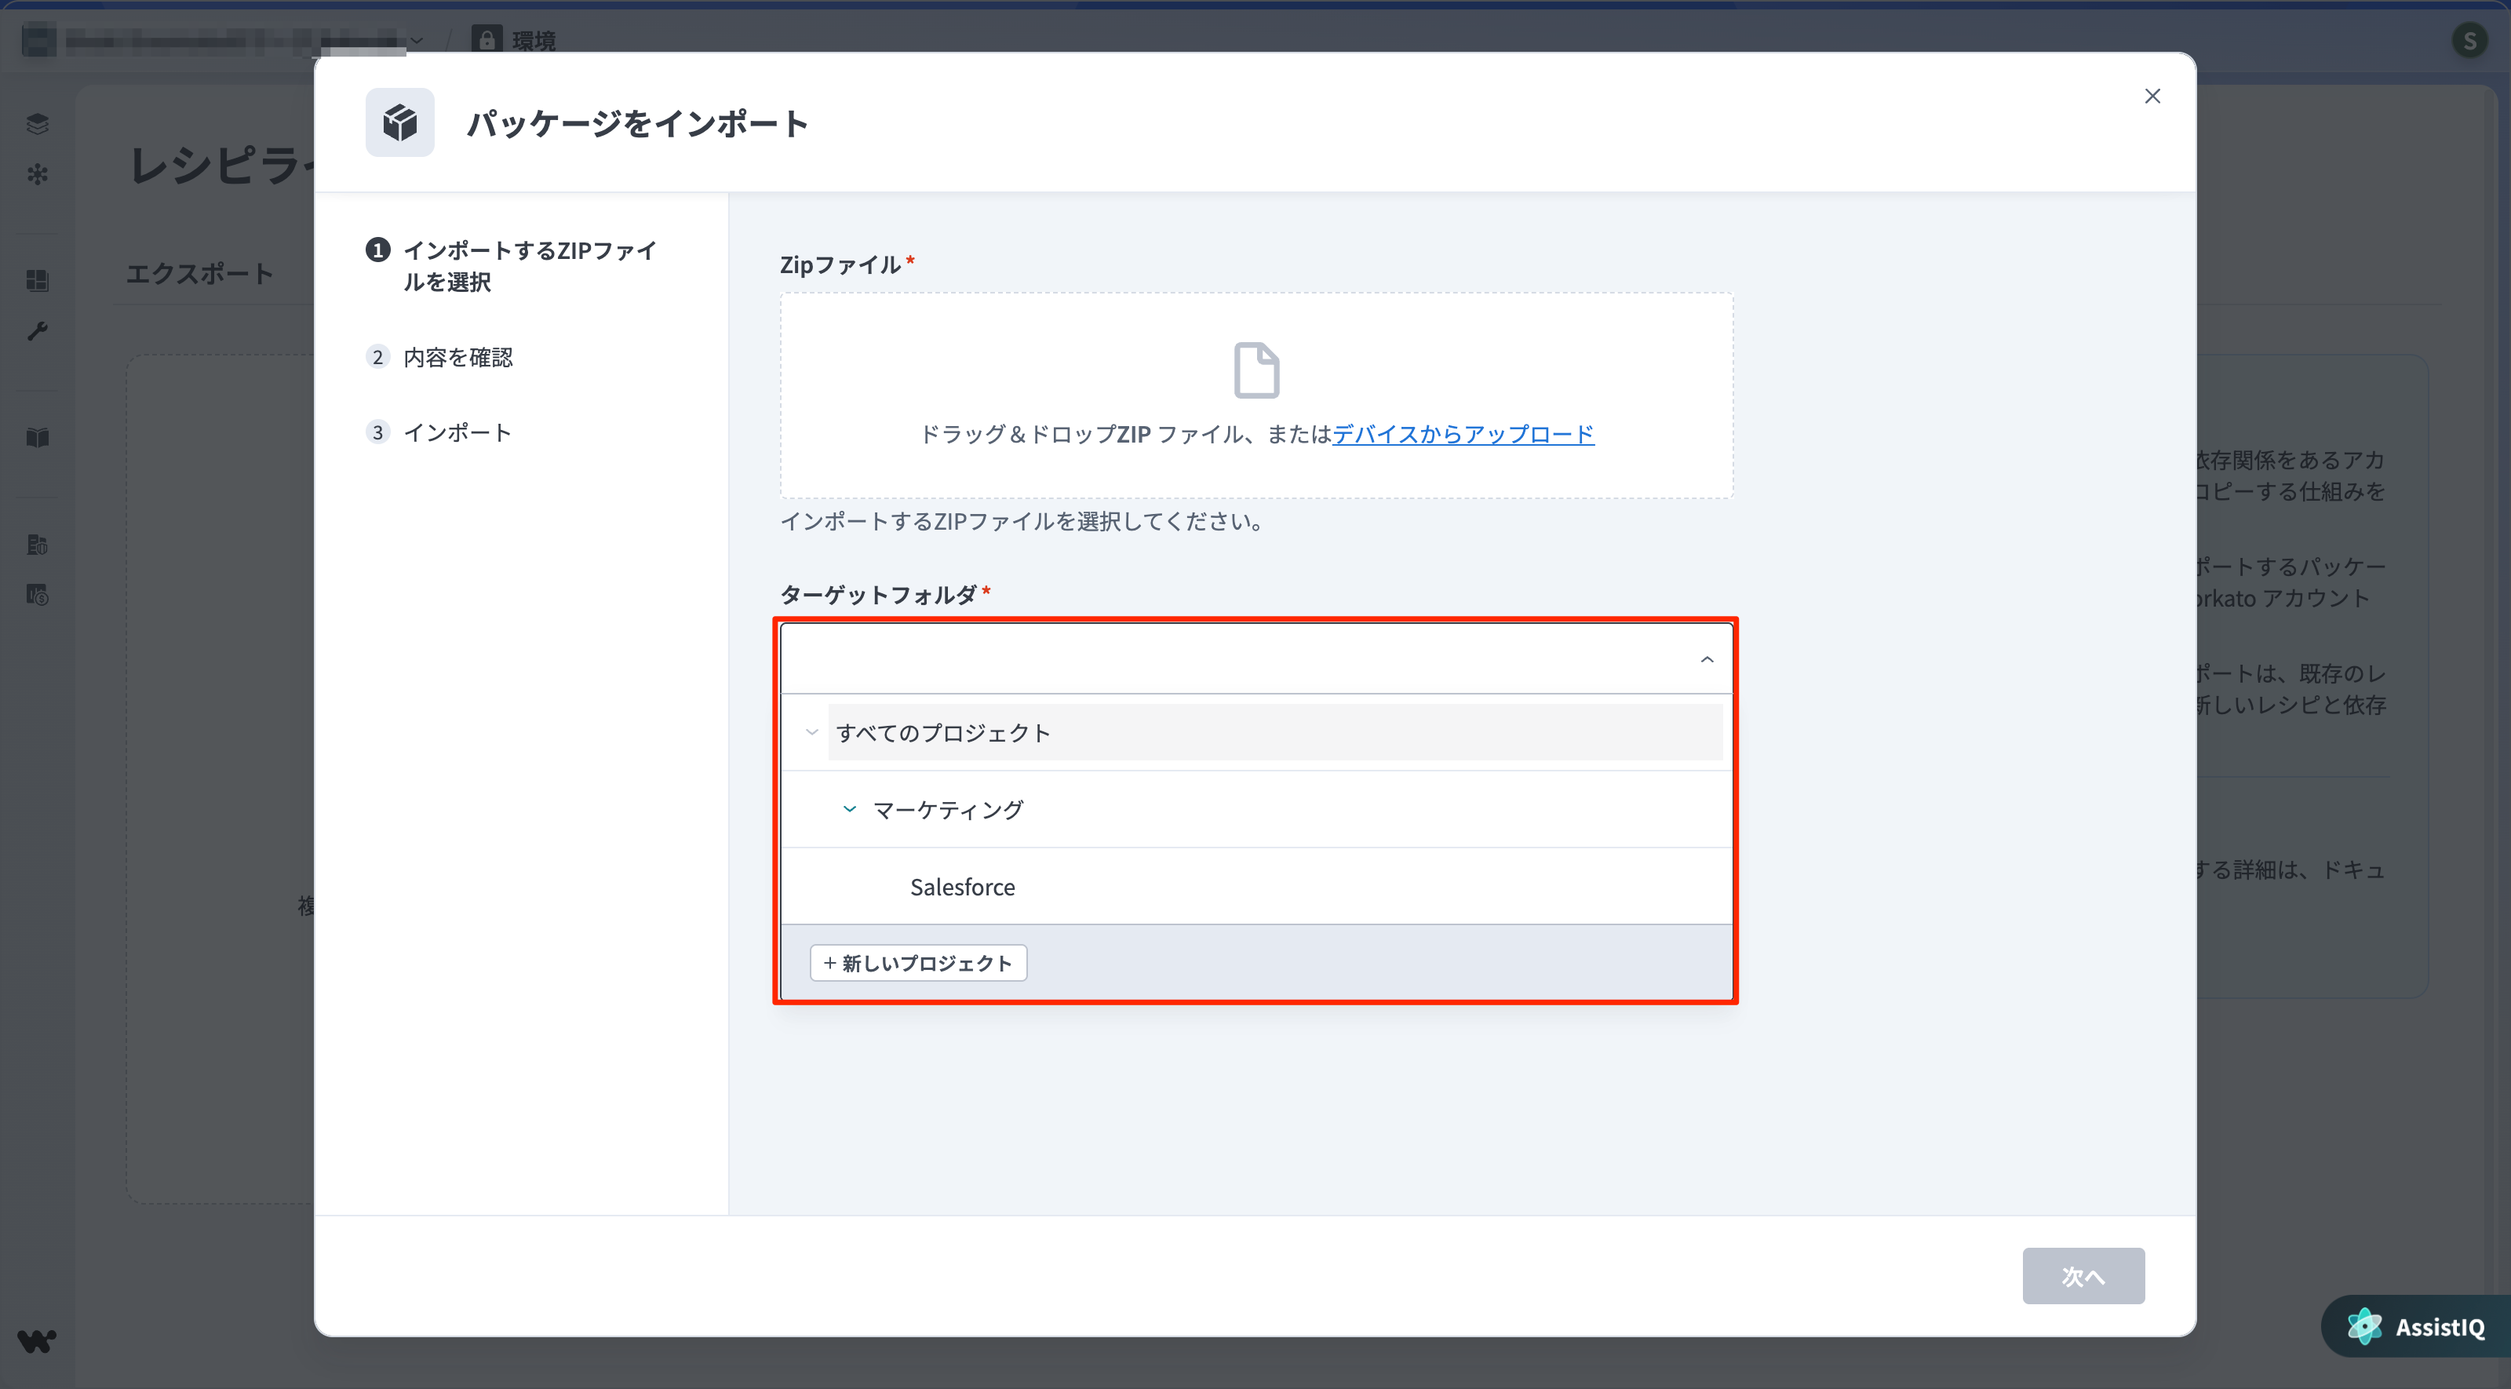Close the package import dialog

[x=2152, y=96]
